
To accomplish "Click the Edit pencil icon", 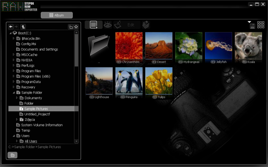I will pos(118,25).
